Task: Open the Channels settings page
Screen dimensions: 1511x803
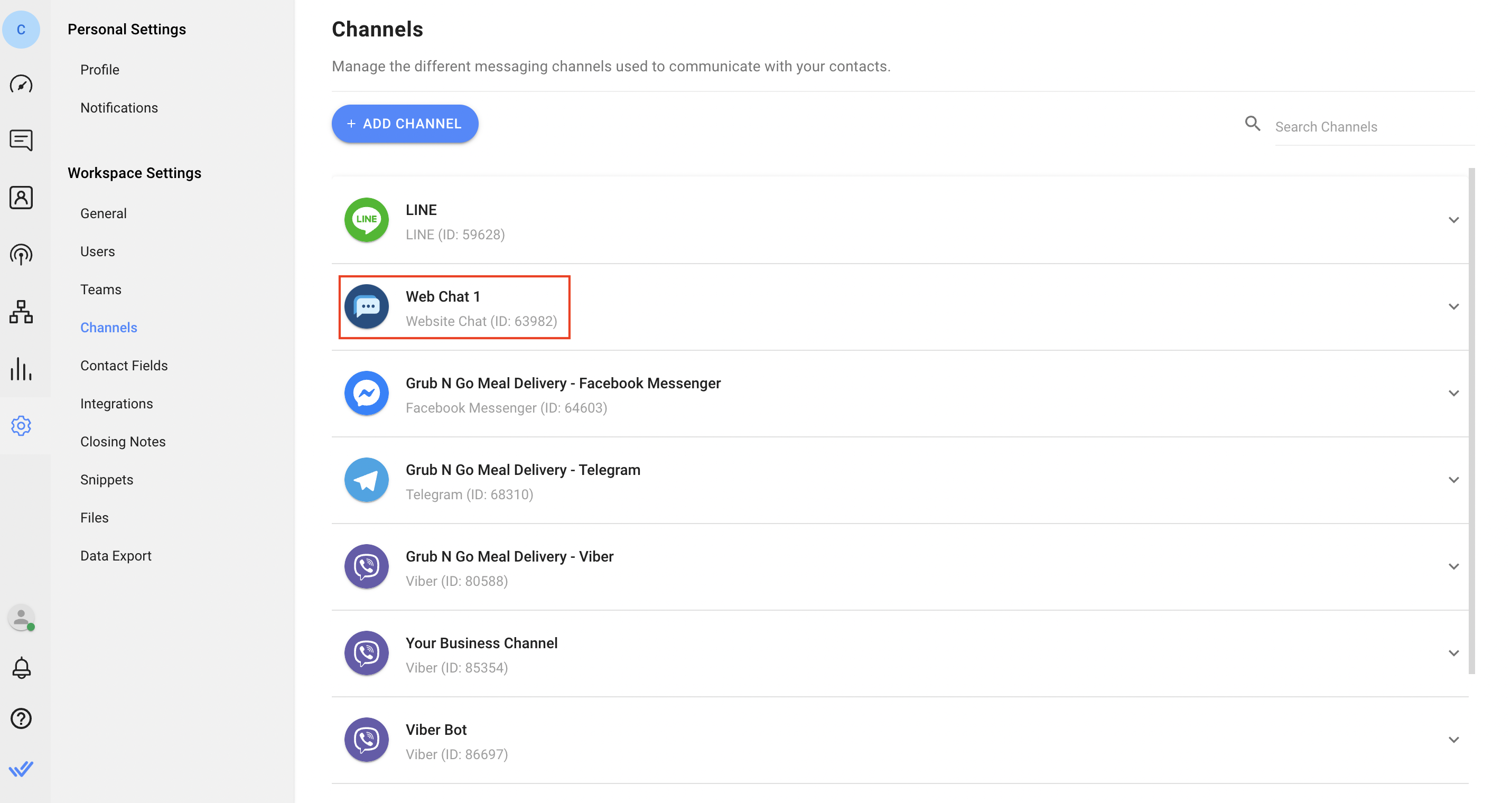Action: 109,326
